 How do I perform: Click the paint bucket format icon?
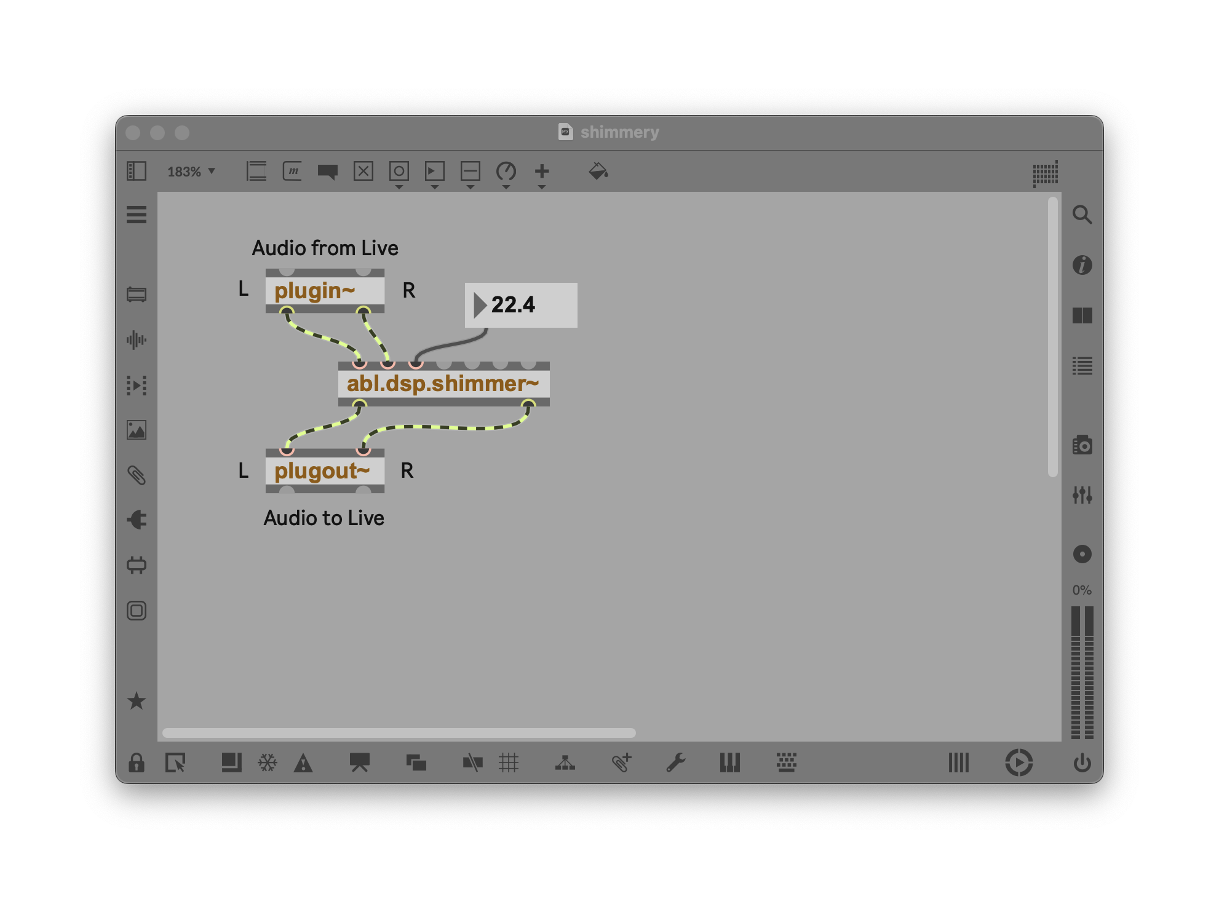(598, 171)
